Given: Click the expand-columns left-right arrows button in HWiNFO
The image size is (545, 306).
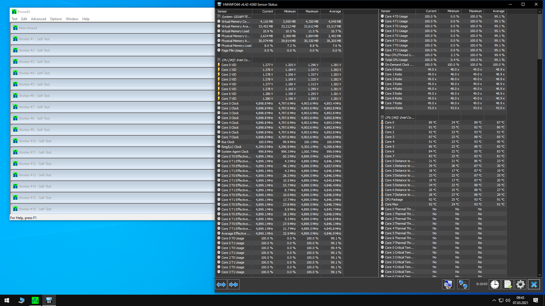Looking at the screenshot, I should pyautogui.click(x=221, y=284).
